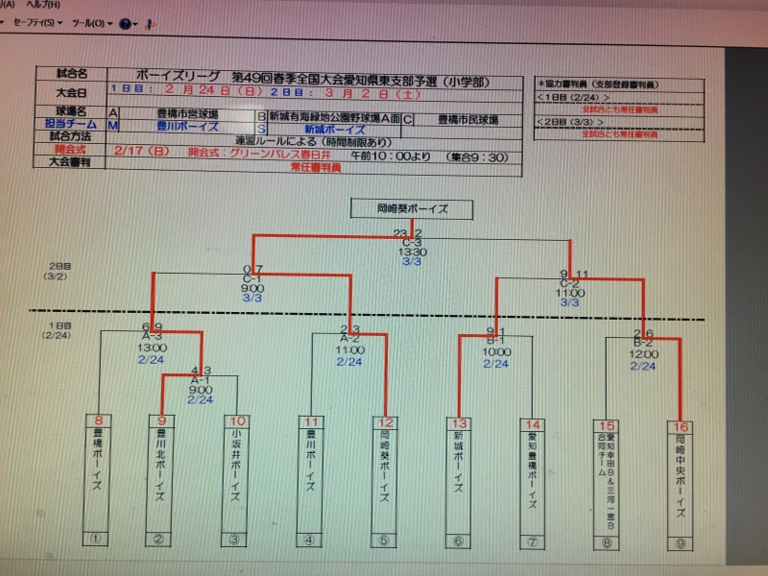Click the red number 12 seed cell

pyautogui.click(x=386, y=420)
